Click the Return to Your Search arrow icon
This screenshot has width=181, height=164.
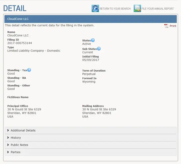(95, 9)
